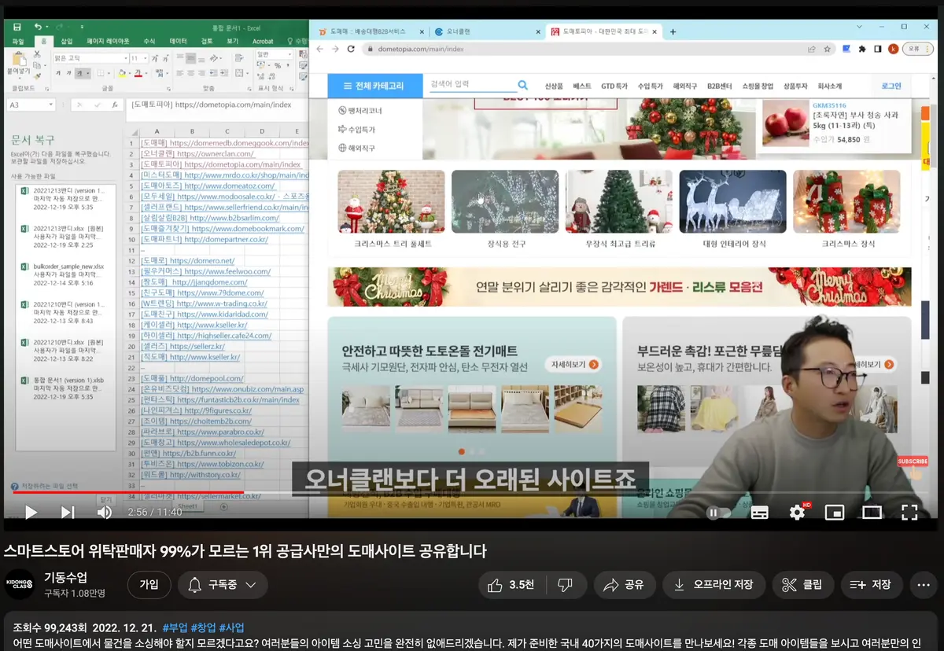Click the scissors cut icon in Excel
The height and width of the screenshot is (651, 944).
pos(39,55)
